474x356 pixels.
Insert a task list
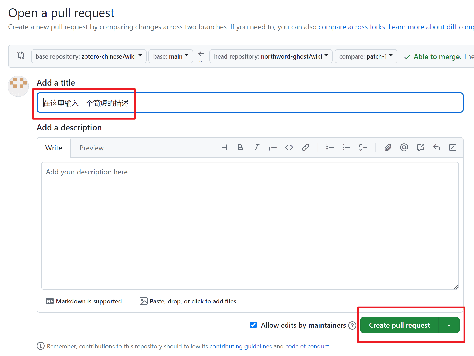click(363, 148)
